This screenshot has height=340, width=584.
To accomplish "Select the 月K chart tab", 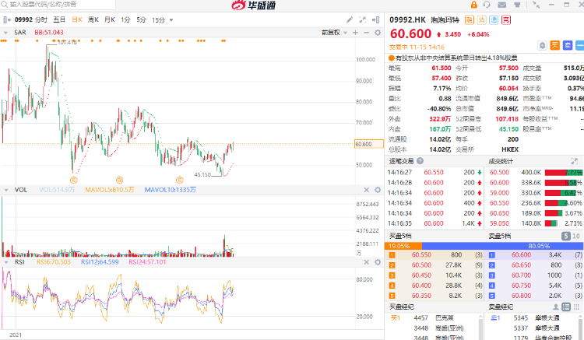I will [110, 19].
